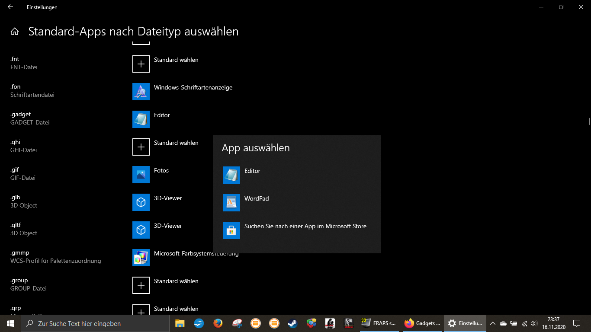Open the colorful cubes taskbar icon
The height and width of the screenshot is (332, 591).
point(312,323)
